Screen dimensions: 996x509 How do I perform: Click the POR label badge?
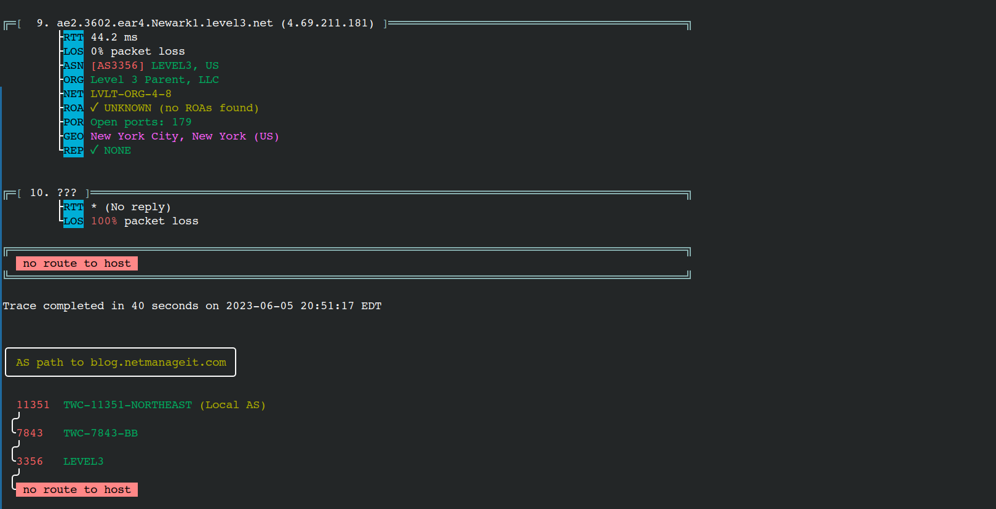[x=73, y=122]
